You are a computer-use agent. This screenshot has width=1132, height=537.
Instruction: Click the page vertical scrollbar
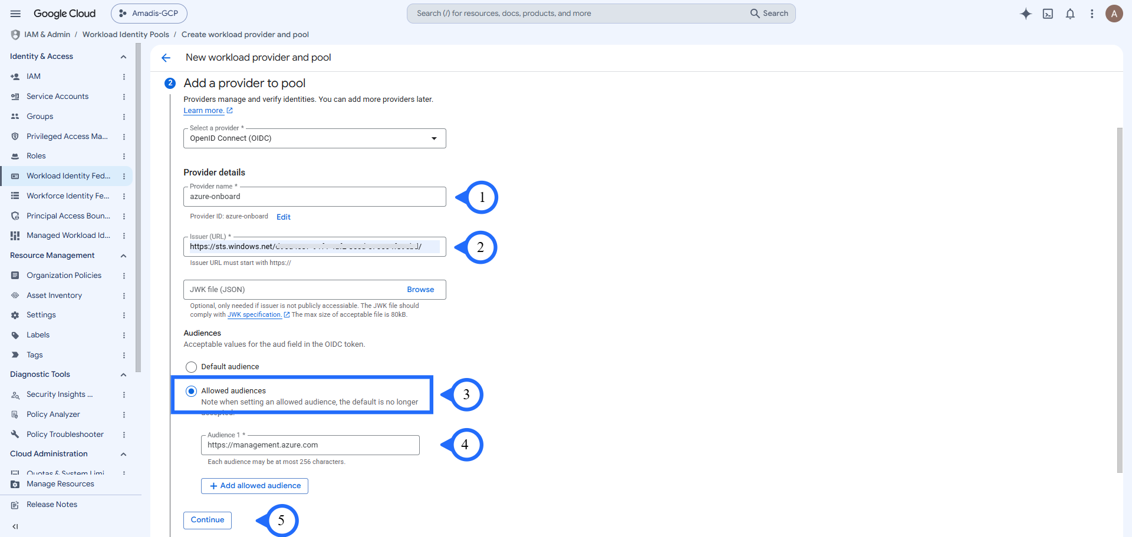click(1120, 300)
